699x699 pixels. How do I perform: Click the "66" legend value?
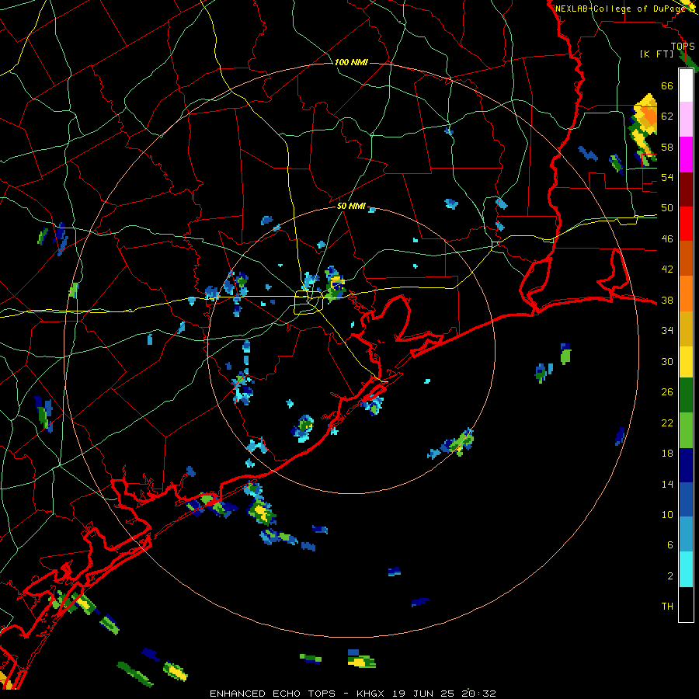(667, 85)
